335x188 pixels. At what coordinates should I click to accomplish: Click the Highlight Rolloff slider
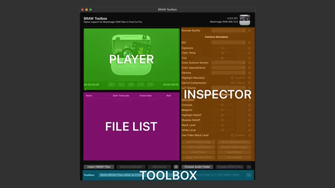click(222, 115)
